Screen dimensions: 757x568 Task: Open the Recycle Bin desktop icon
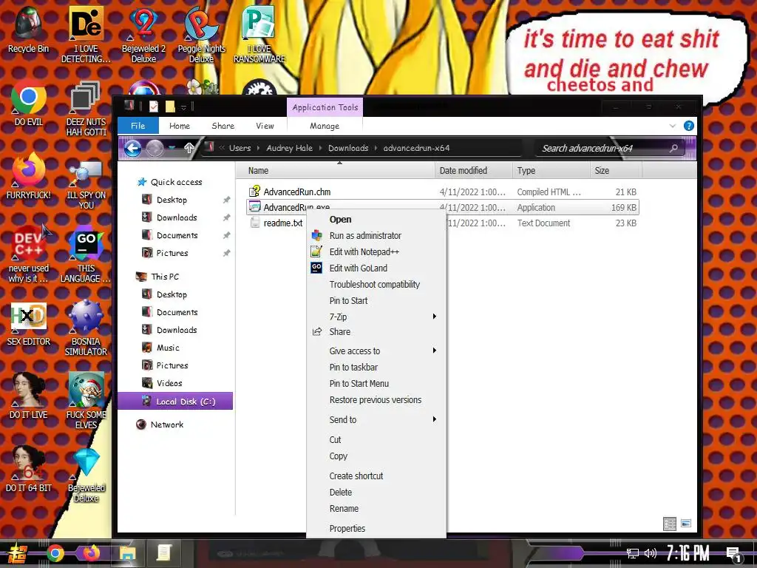coord(29,29)
